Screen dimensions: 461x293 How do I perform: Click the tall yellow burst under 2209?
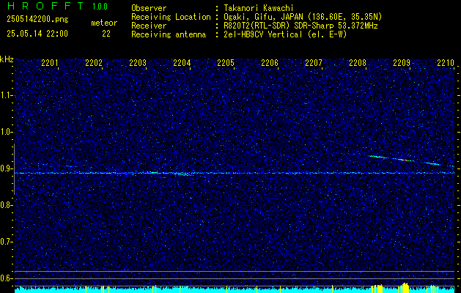[405, 288]
